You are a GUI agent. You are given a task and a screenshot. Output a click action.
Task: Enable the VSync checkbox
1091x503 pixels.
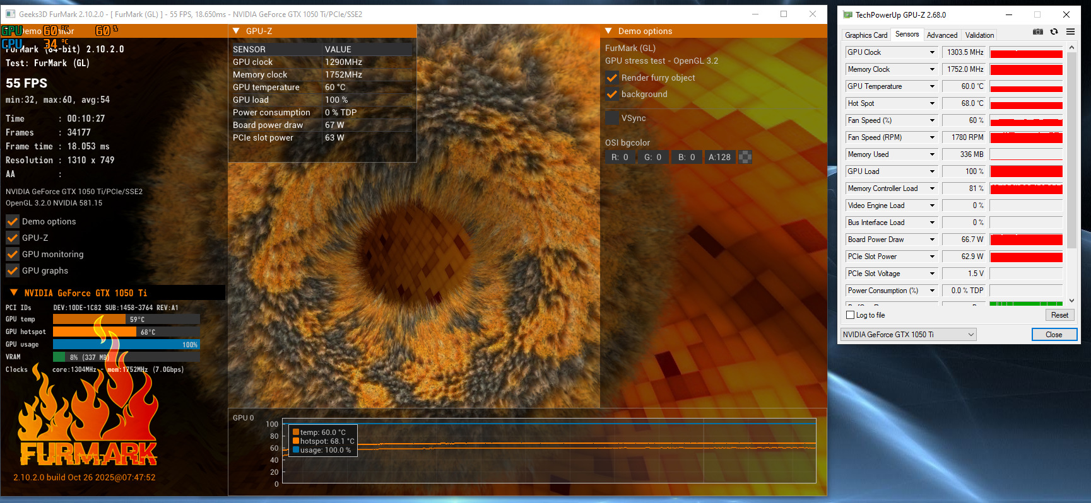611,118
